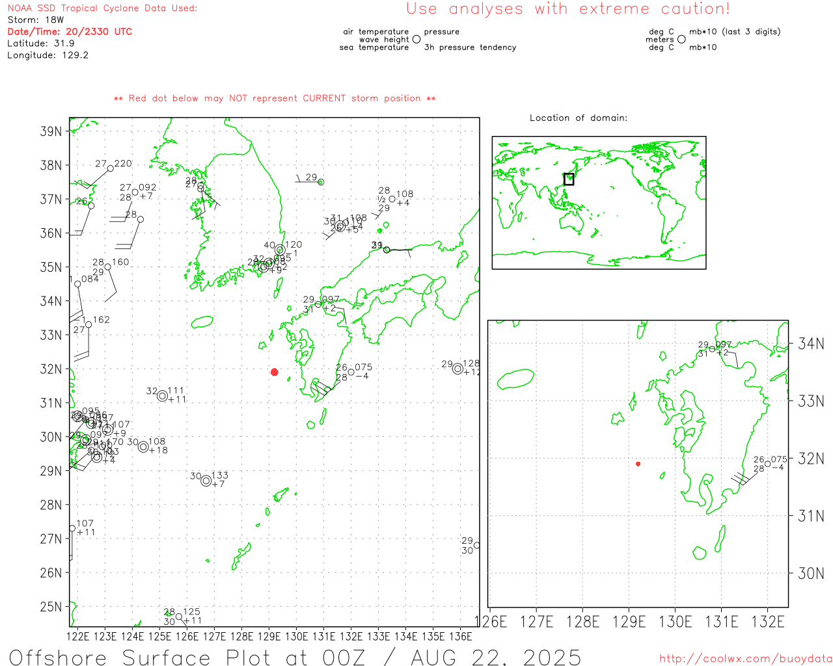Select the station circle labeled 28 125 +11
This screenshot has width=833, height=666.
point(179,617)
